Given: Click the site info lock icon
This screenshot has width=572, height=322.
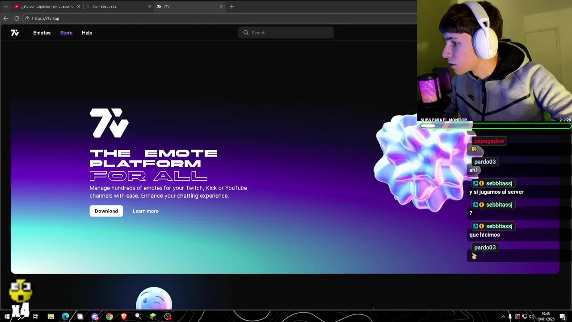Looking at the screenshot, I should click(x=27, y=18).
